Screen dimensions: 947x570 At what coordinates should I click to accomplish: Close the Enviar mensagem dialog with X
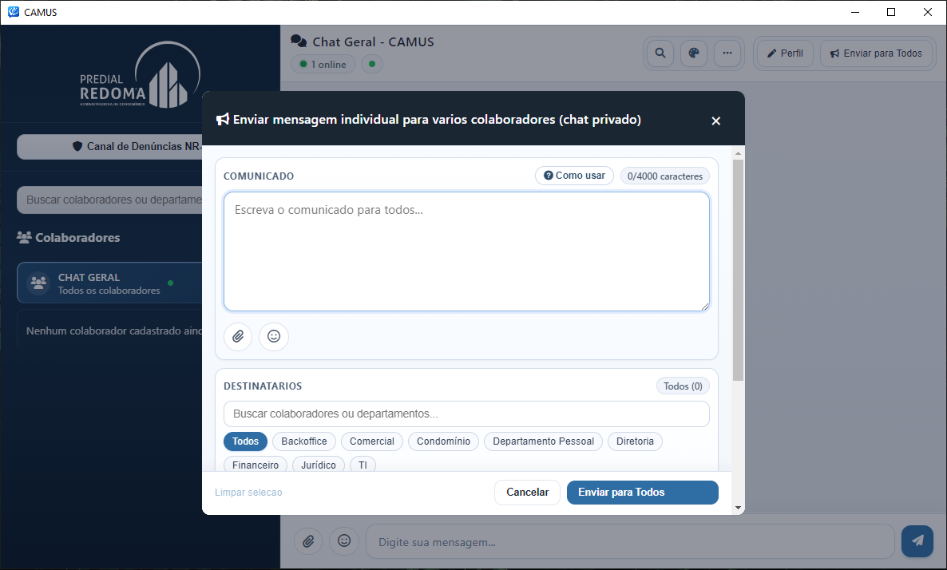coord(715,121)
